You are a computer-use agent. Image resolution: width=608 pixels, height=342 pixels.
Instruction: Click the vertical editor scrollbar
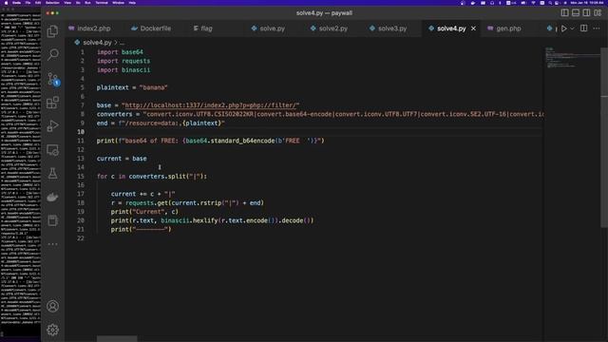[x=604, y=137]
